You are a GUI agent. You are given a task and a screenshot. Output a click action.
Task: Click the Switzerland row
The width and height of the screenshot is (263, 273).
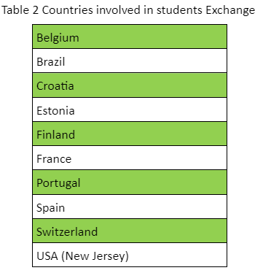click(x=130, y=231)
